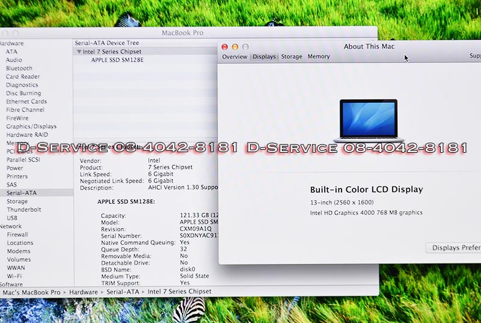Select the Network category in sidebar
The height and width of the screenshot is (323, 481).
coord(11,226)
